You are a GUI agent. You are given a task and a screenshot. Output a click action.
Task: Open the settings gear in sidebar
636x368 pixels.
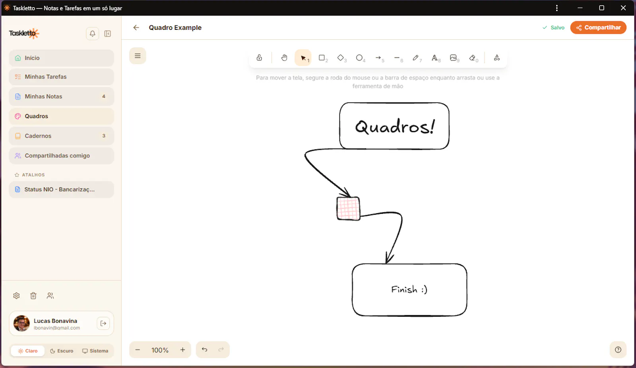tap(16, 296)
